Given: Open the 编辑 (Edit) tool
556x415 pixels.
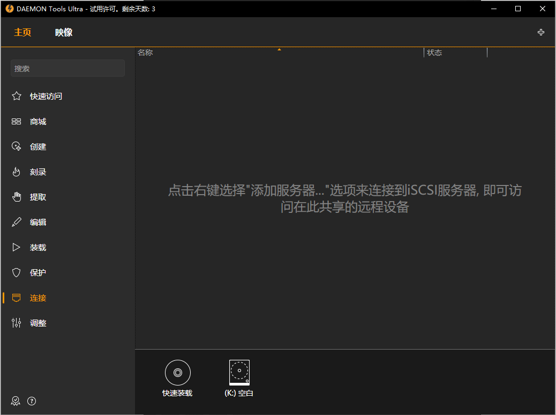Looking at the screenshot, I should (x=37, y=222).
